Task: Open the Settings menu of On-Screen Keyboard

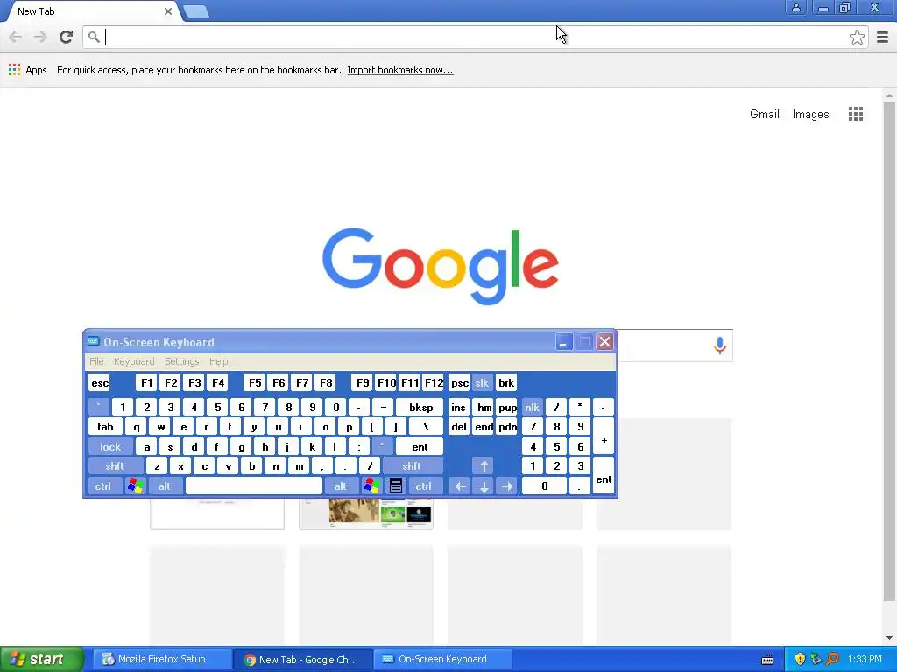Action: [x=182, y=361]
